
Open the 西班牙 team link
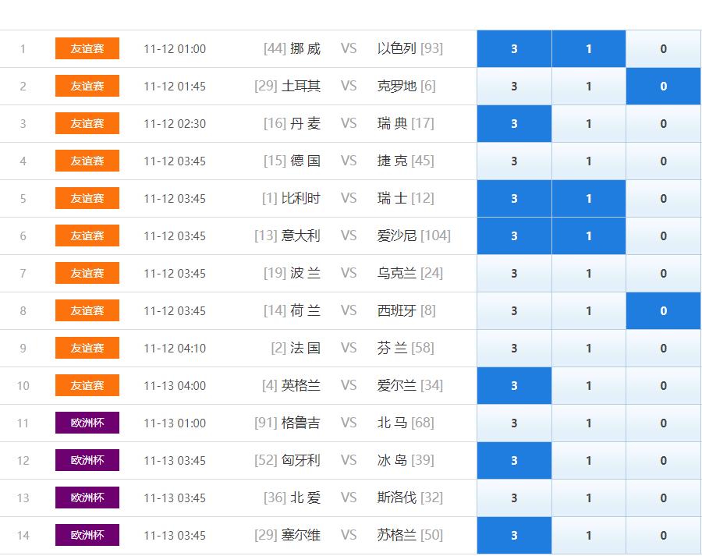point(397,310)
